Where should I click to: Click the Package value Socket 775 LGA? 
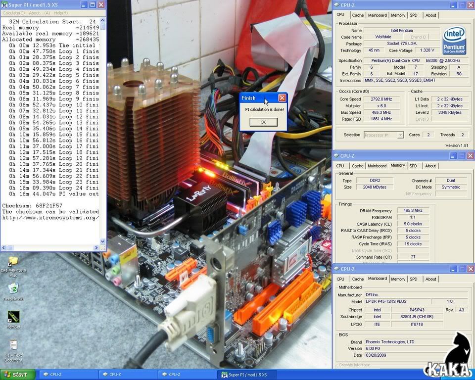coord(402,44)
